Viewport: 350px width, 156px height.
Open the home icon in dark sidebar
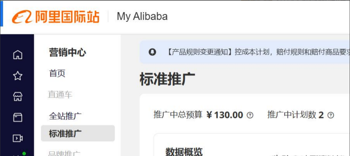(18, 55)
